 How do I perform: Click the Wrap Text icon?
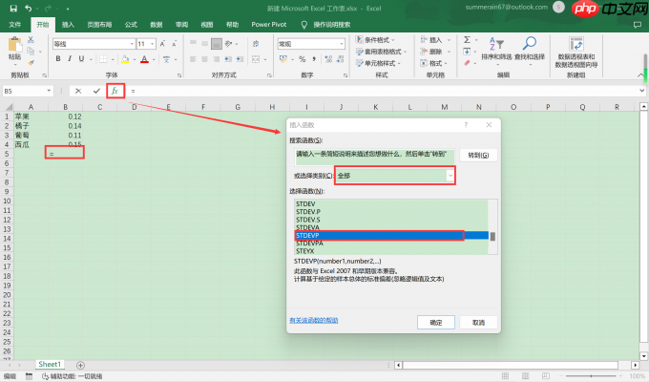click(256, 44)
